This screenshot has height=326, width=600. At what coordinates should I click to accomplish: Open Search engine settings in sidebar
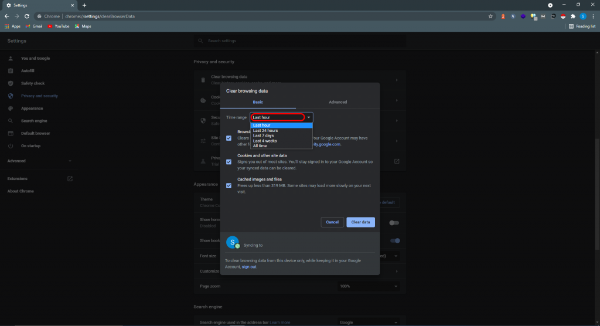click(34, 121)
